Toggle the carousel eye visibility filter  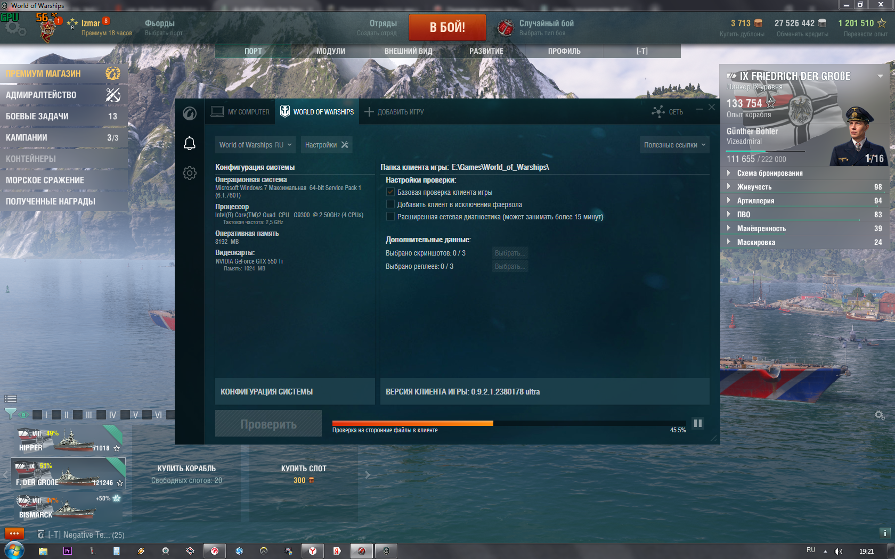pyautogui.click(x=23, y=415)
